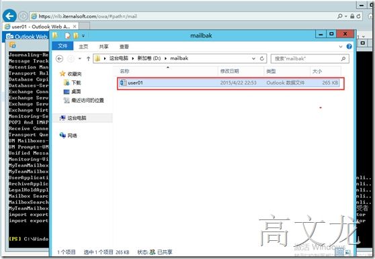Viewport: 375px width, 259px height.
Task: Click Explorer back navigation arrow
Action: pos(59,58)
